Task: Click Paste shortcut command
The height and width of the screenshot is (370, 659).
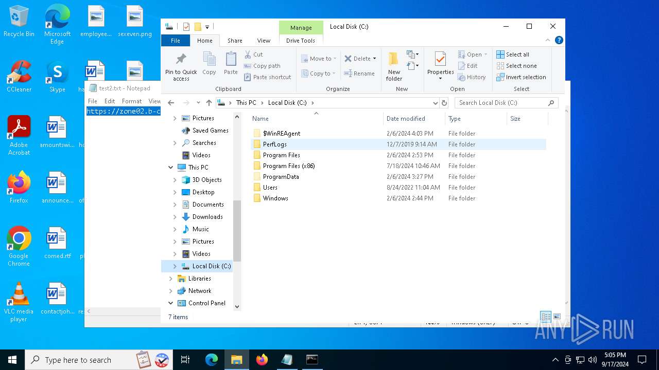Action: click(x=267, y=77)
